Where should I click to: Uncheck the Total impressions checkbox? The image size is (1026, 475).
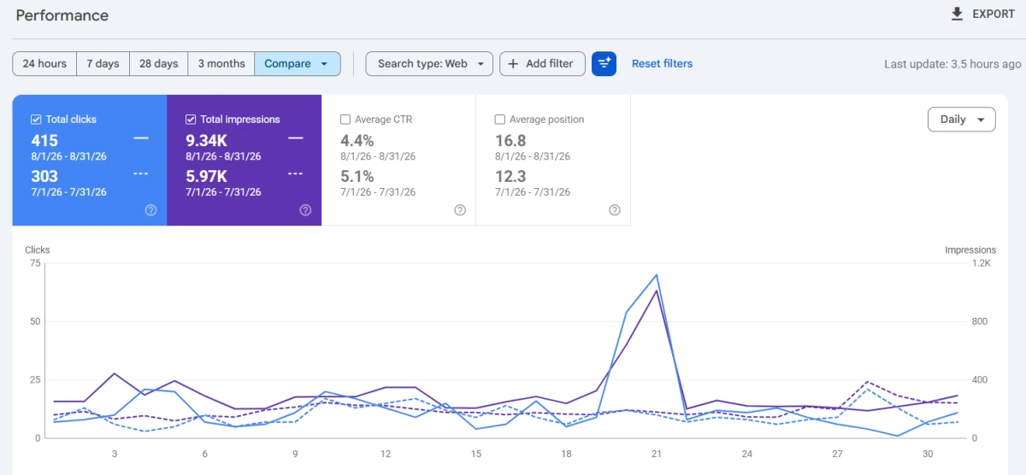[x=191, y=120]
